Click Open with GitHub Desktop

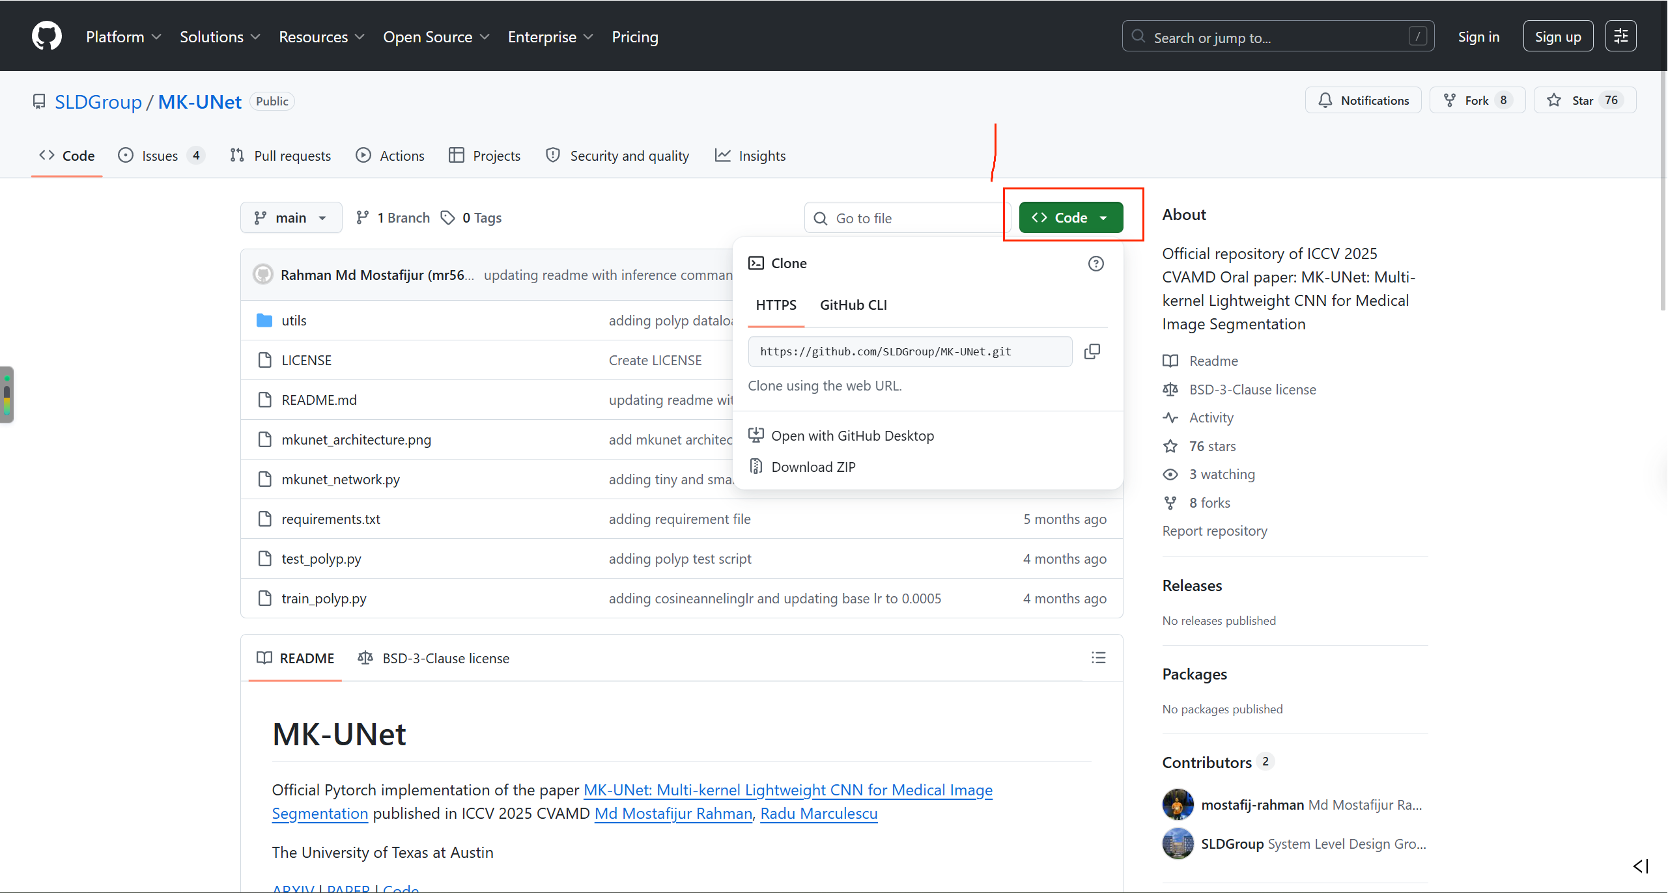click(x=853, y=435)
